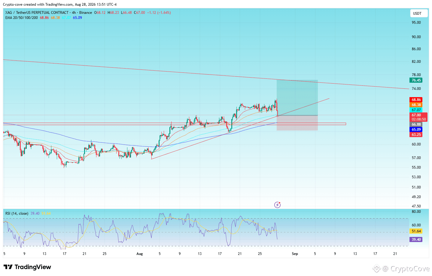Click the 80.00 label on RSI axis
Image resolution: width=432 pixels, height=276 pixels.
click(416, 212)
